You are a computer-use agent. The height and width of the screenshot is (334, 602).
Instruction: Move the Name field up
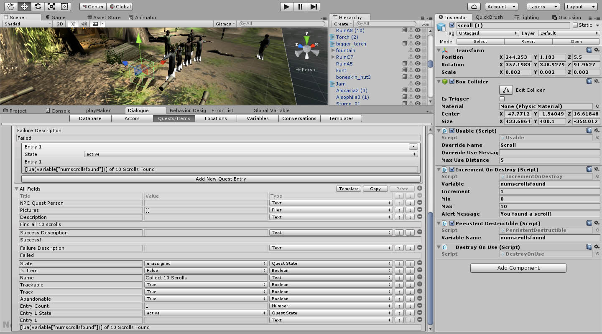pos(399,278)
